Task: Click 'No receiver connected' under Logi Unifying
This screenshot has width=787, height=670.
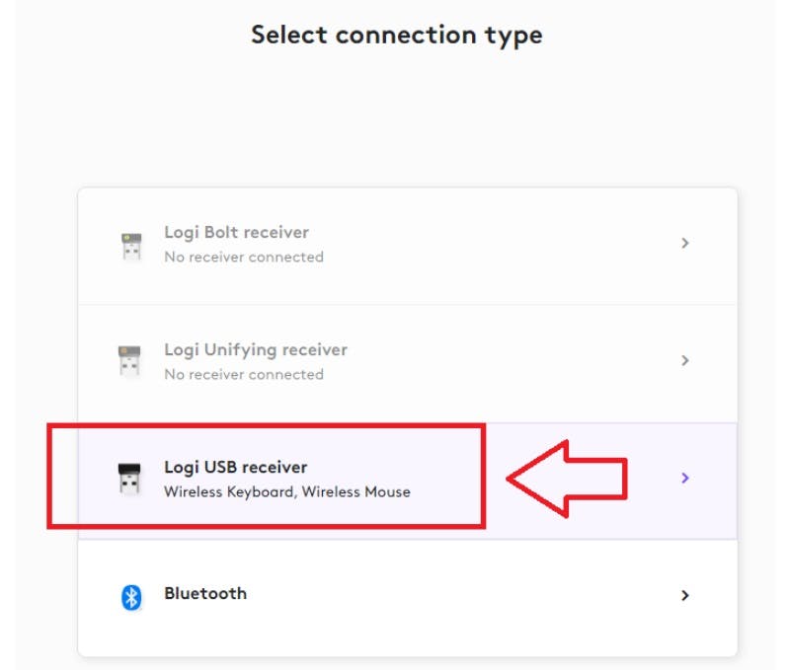Action: tap(243, 375)
